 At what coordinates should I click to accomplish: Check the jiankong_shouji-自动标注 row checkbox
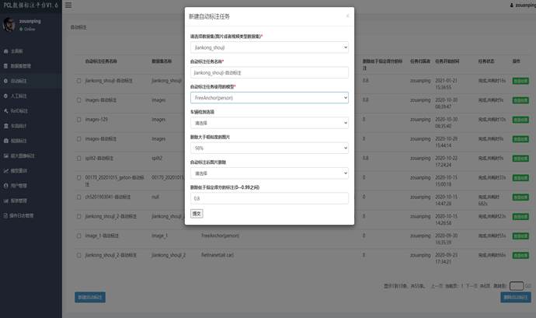78,81
